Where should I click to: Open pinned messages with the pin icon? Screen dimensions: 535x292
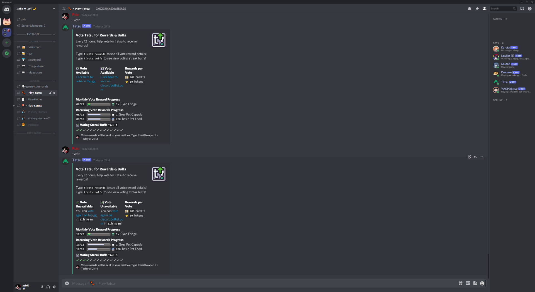pyautogui.click(x=477, y=9)
